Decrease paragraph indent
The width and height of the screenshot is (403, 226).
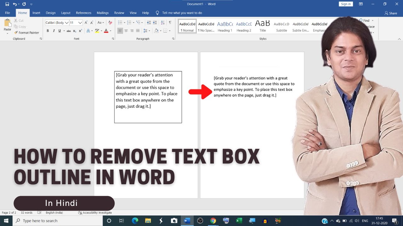[149, 23]
